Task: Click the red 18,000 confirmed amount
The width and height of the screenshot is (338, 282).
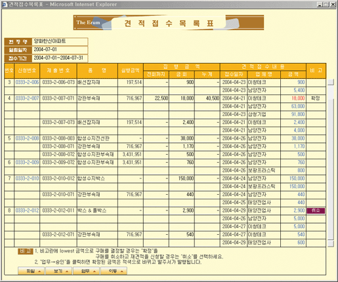Action: (x=298, y=98)
